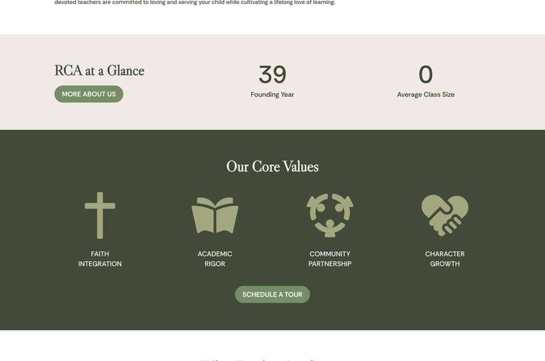The image size is (545, 361).
Task: Select the Character Growth caption
Action: pyautogui.click(x=444, y=259)
